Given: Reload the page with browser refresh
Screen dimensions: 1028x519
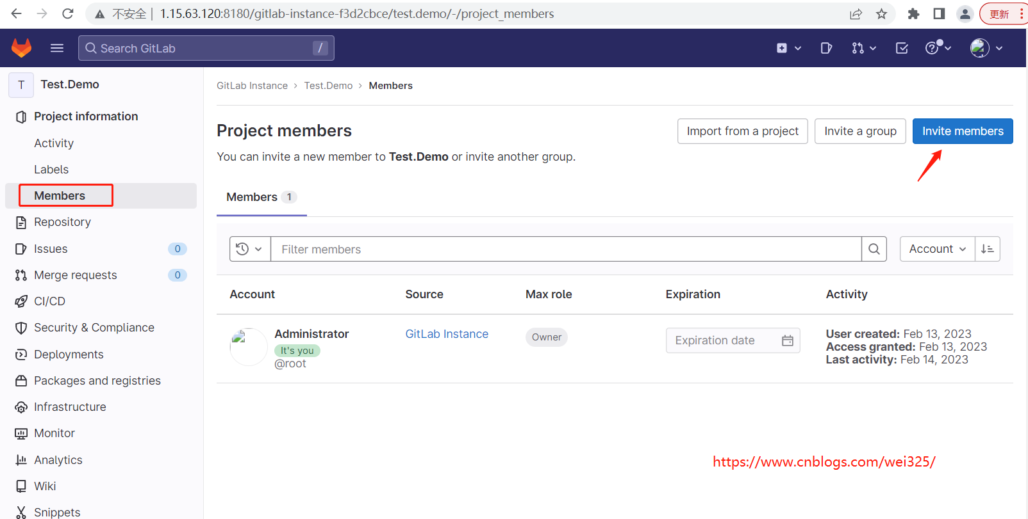Looking at the screenshot, I should (x=67, y=13).
